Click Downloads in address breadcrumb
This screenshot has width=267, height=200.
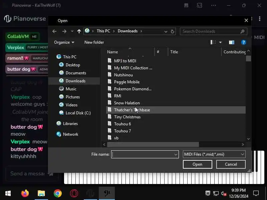pos(127,31)
